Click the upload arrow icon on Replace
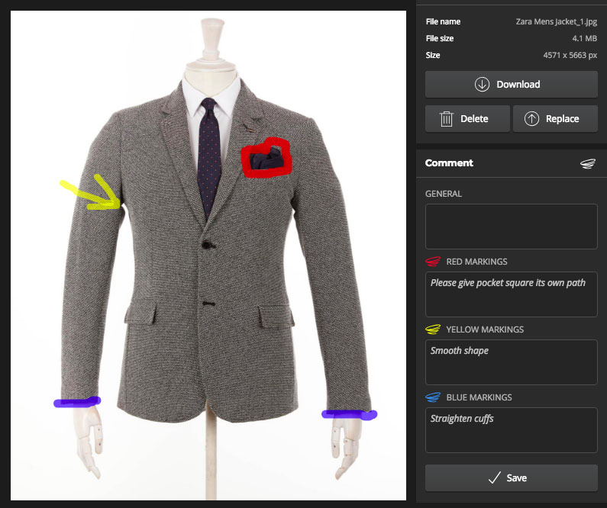This screenshot has height=508, width=607. tap(532, 119)
